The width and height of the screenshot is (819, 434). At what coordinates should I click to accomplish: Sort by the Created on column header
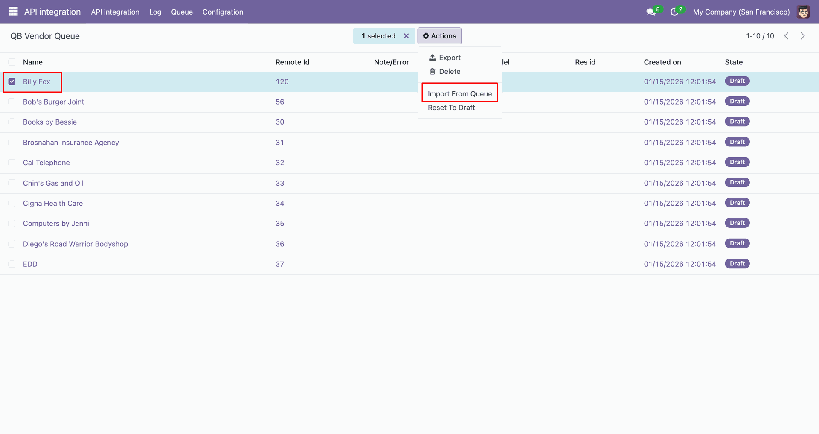coord(662,62)
